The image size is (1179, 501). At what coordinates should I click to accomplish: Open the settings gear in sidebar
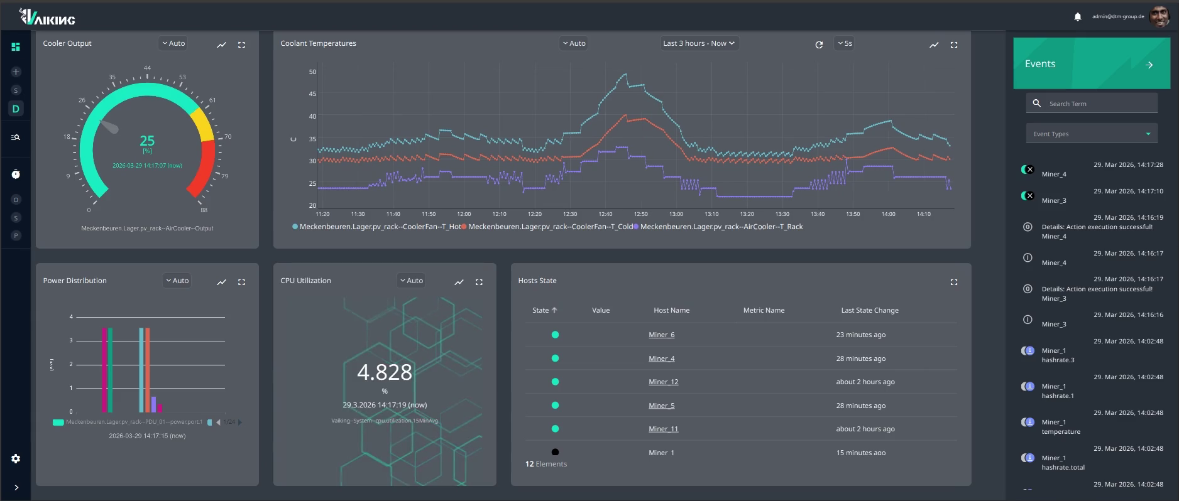[x=16, y=459]
